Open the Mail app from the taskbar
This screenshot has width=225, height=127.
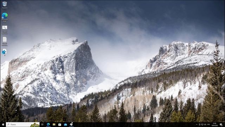65,125
